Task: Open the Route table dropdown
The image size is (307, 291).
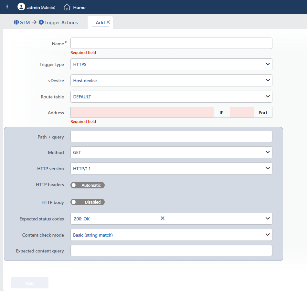Action: [171, 97]
